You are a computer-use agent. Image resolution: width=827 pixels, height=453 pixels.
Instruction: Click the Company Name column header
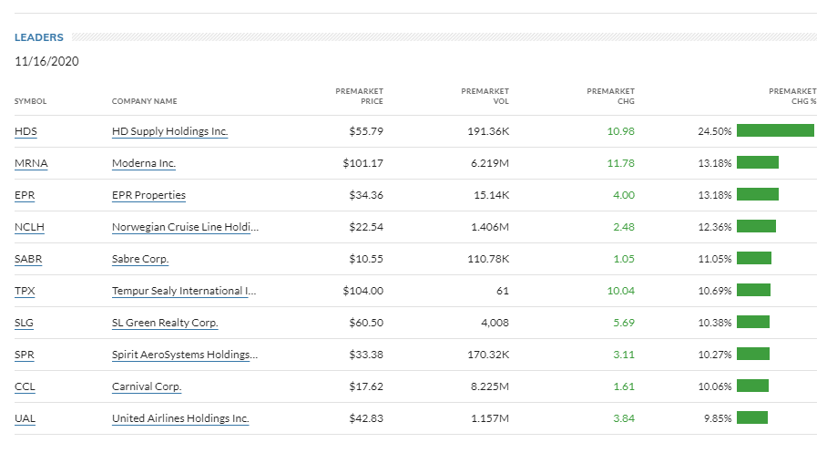click(144, 101)
